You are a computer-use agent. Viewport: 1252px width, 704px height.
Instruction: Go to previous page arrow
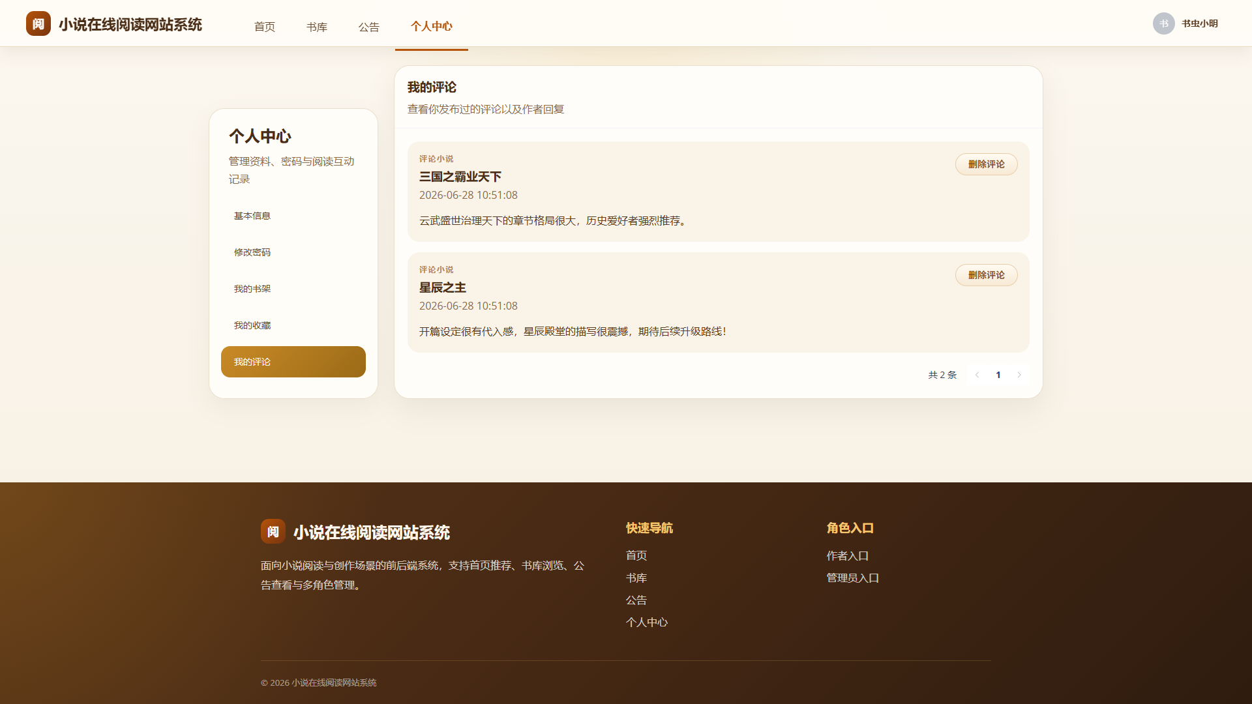tap(977, 375)
